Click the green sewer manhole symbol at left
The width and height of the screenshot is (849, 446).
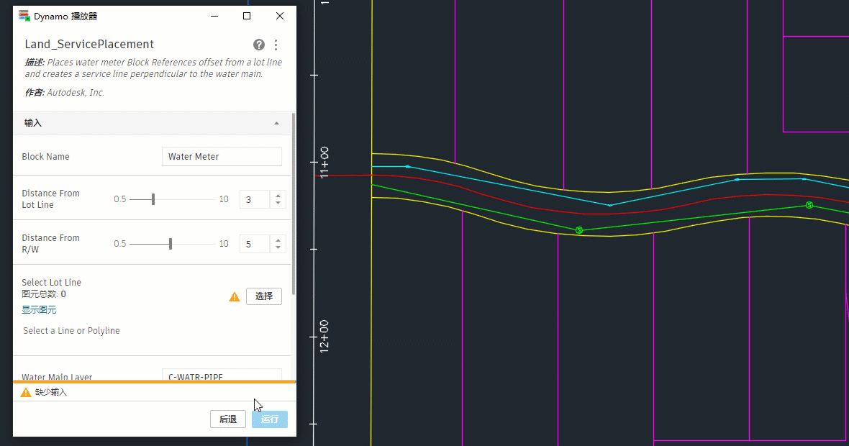578,230
